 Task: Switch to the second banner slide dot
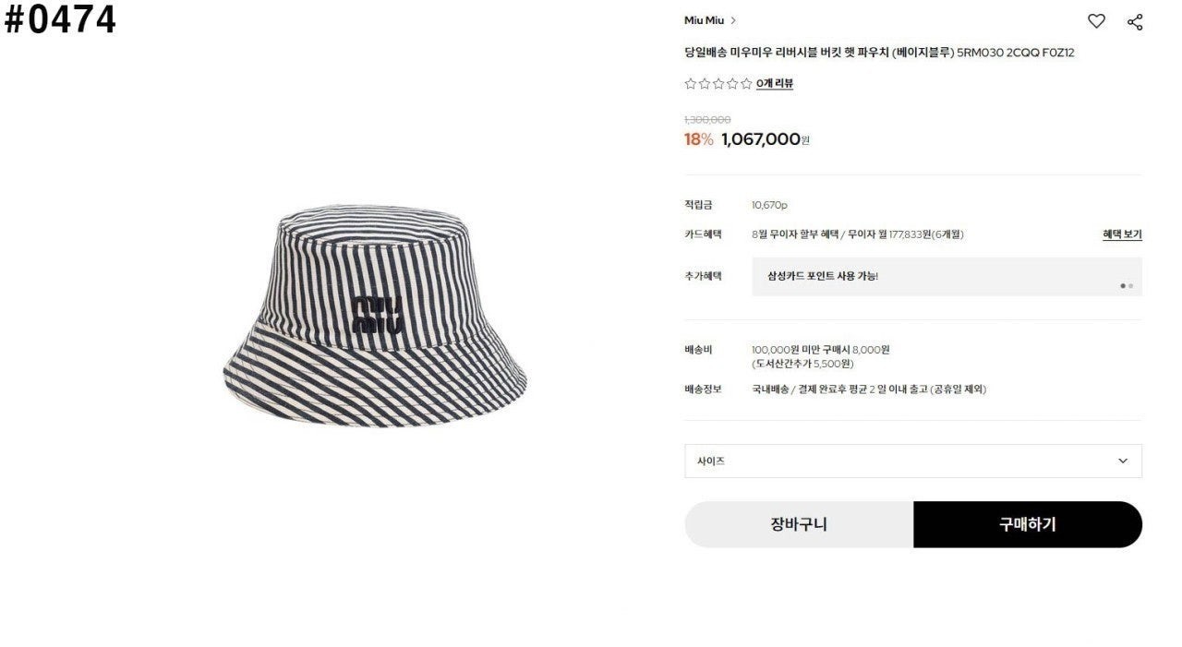1131,286
